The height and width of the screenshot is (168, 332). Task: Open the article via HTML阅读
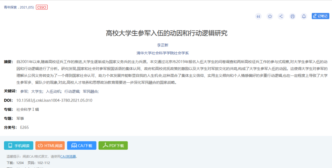50,146
